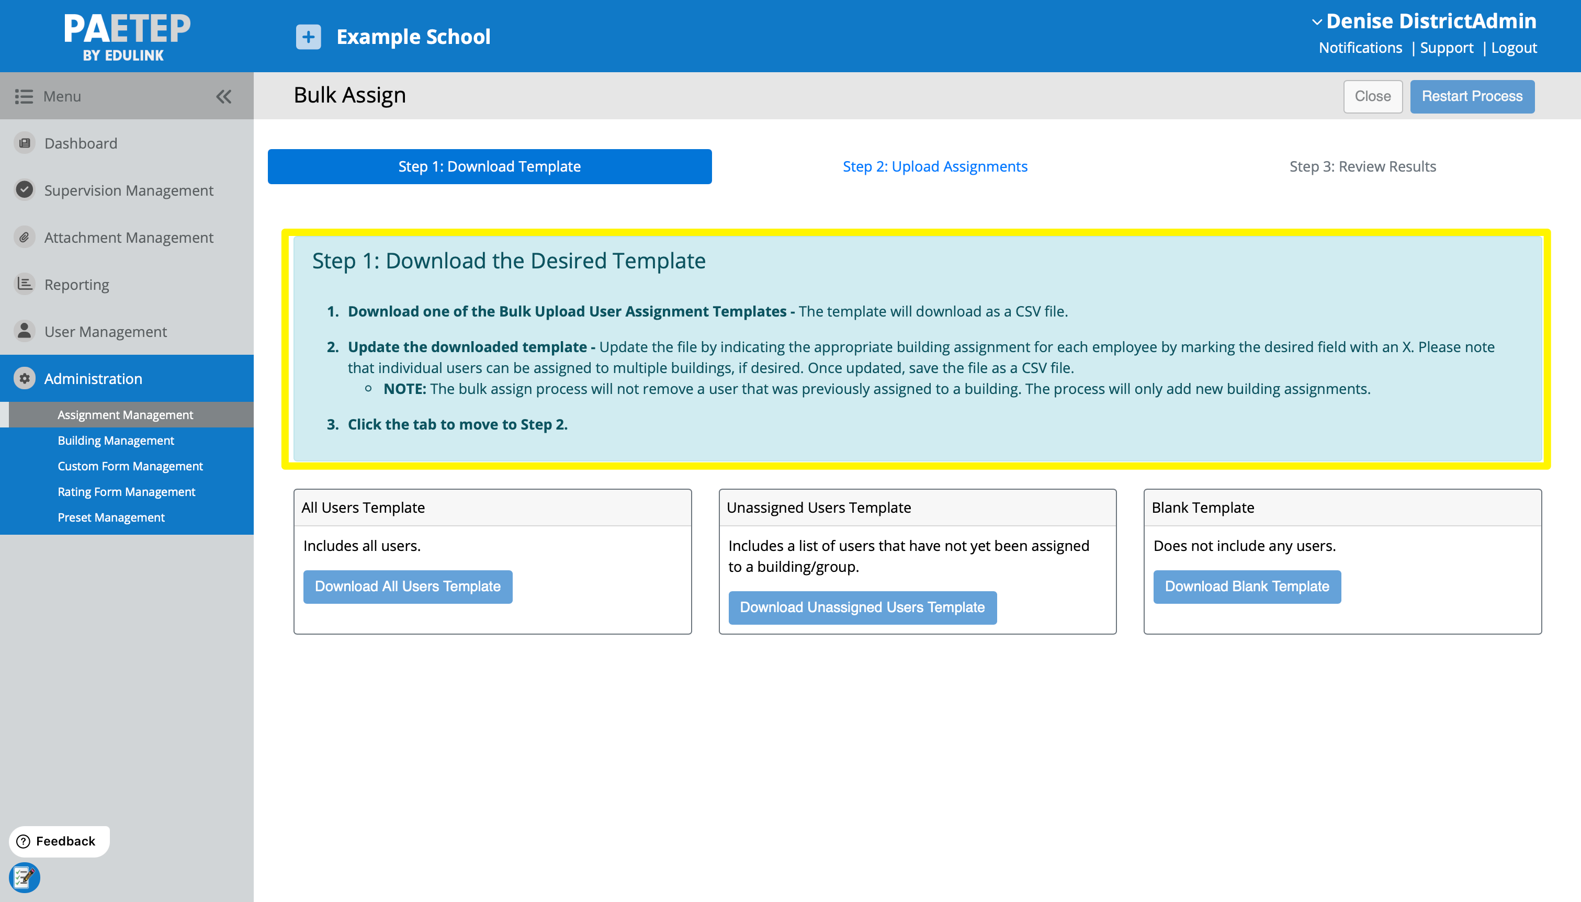
Task: Open Rating Form Management submenu item
Action: pos(126,492)
